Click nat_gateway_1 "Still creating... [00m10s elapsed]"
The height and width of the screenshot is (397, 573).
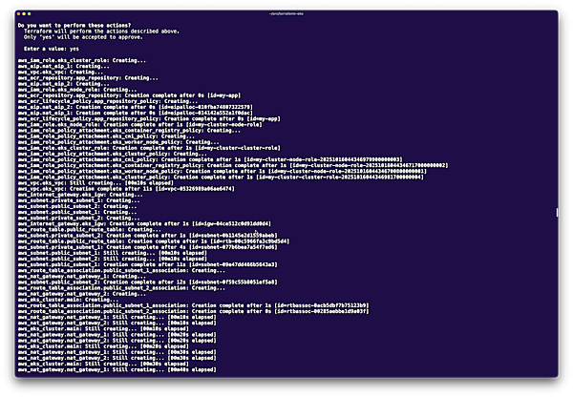[117, 318]
